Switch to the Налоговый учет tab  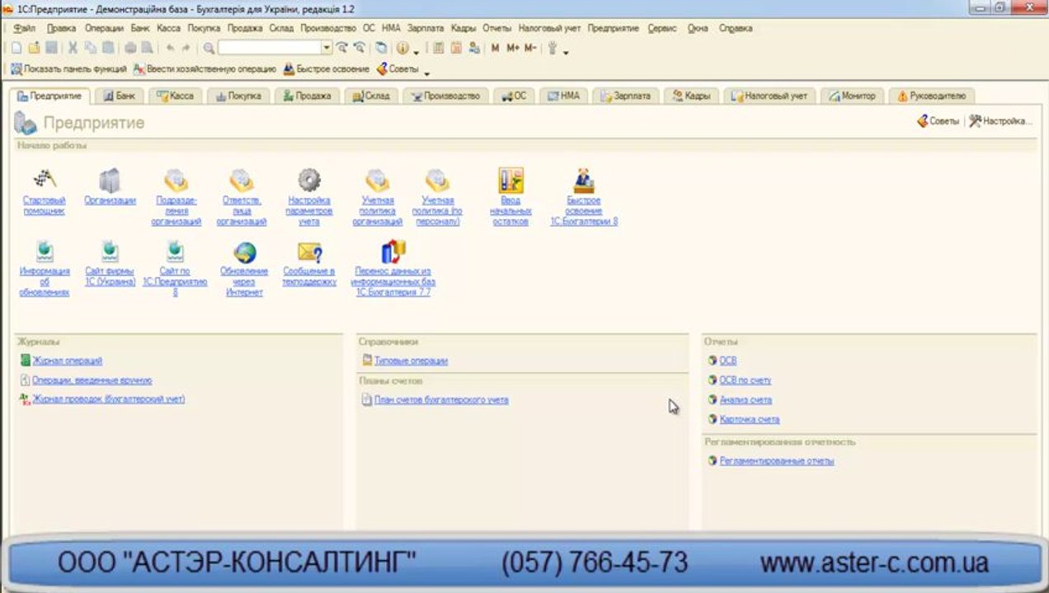pos(769,96)
